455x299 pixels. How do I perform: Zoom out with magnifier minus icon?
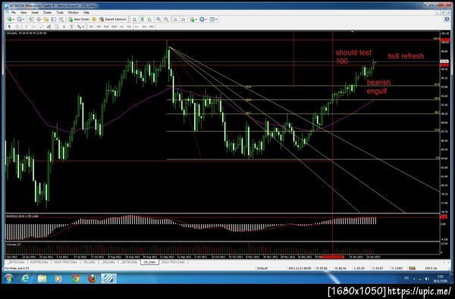[x=166, y=20]
